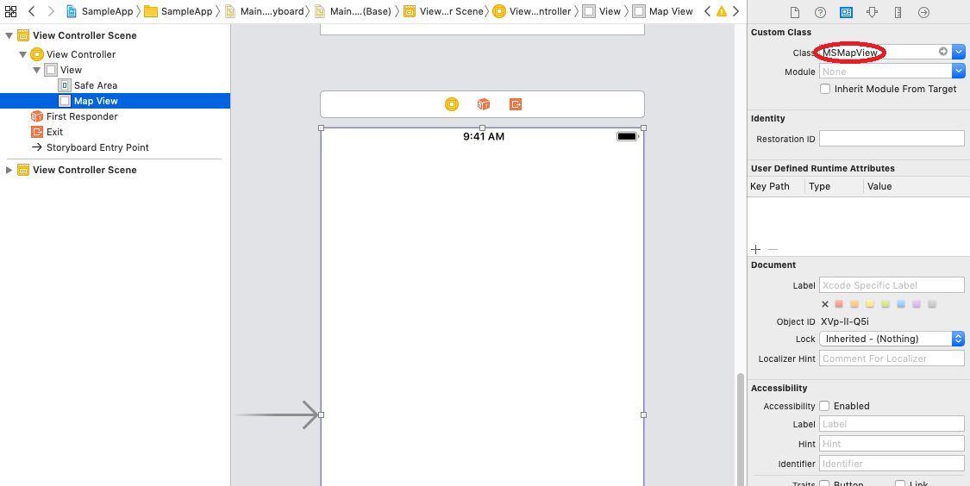The image size is (970, 486).
Task: Enable the Accessibility checkbox
Action: pos(824,406)
